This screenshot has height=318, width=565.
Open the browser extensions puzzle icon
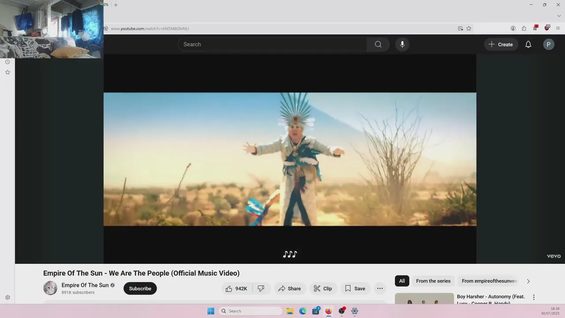click(524, 28)
